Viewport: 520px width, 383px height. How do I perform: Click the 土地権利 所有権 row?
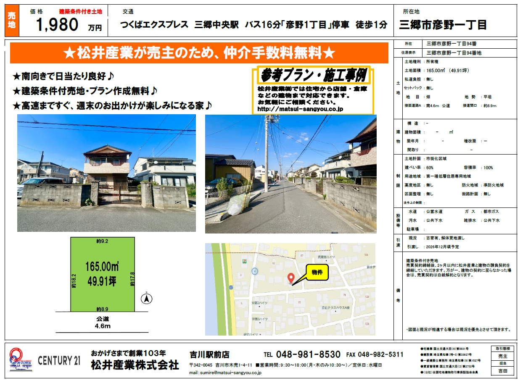click(422, 62)
